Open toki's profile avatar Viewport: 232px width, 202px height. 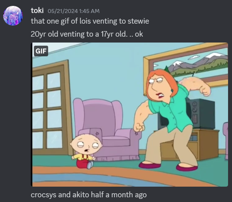13,16
